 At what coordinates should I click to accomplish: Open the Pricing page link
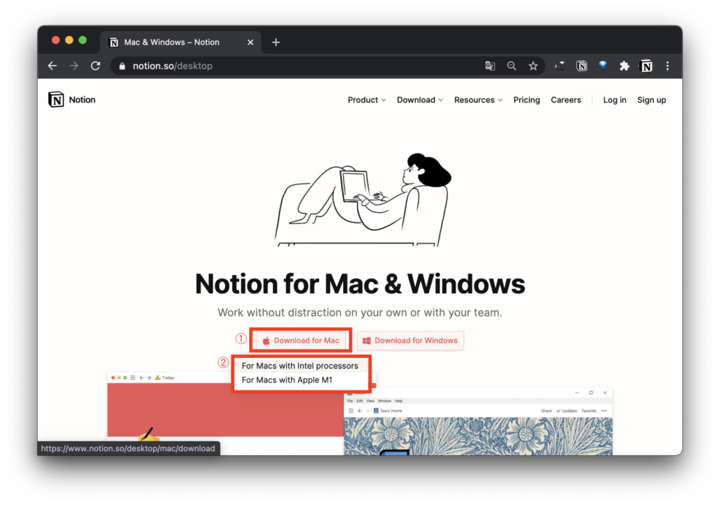[526, 100]
